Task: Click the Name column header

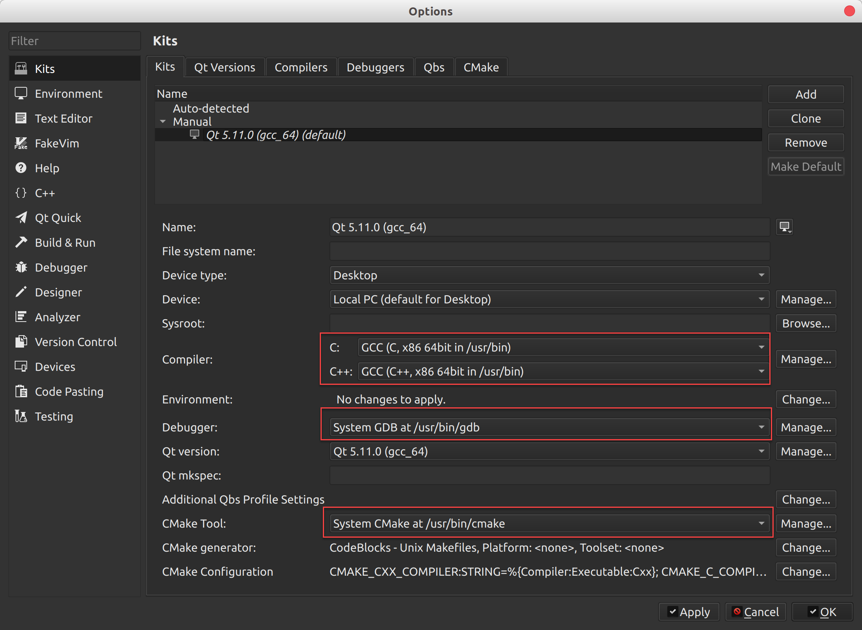Action: (x=459, y=93)
